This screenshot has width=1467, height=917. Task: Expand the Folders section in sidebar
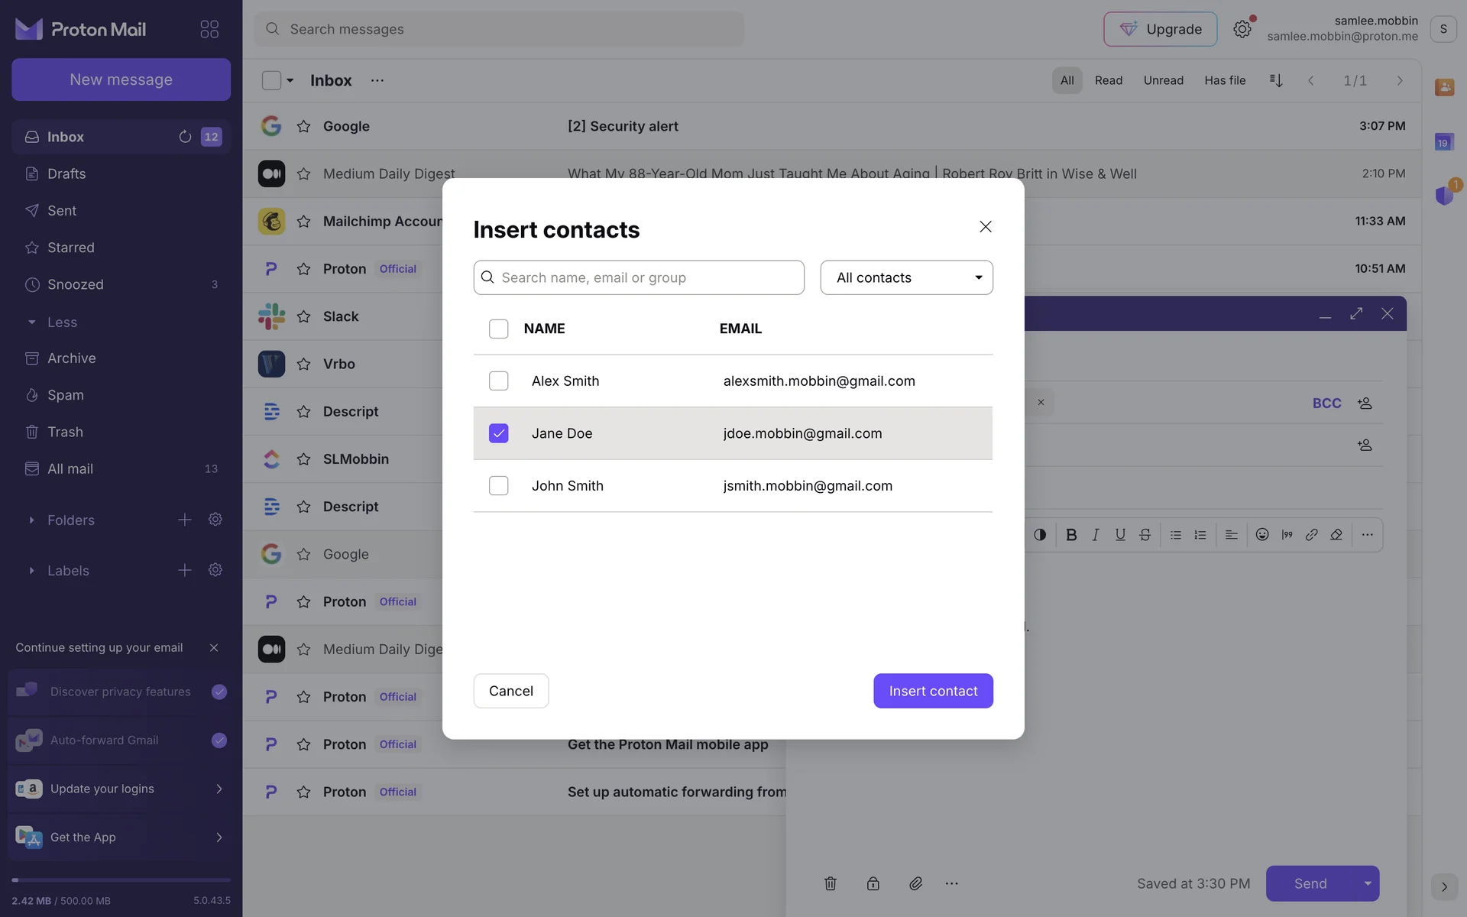(31, 520)
